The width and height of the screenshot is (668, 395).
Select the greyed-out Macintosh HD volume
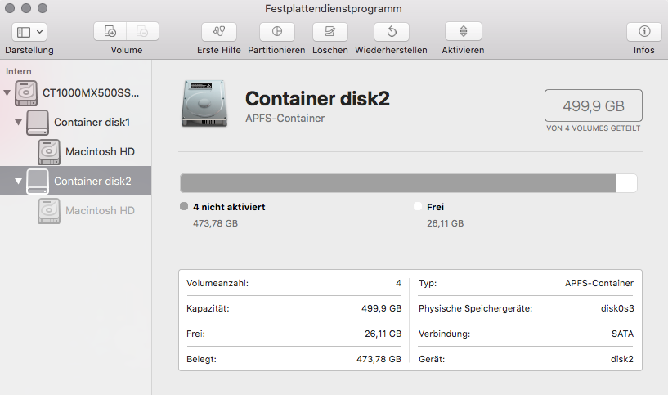[x=100, y=211]
